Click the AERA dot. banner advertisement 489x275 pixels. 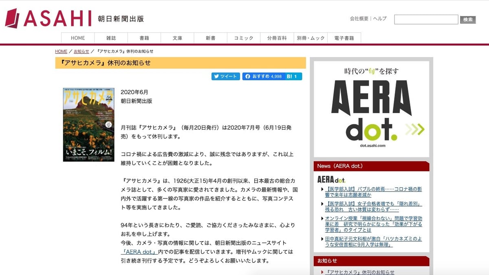click(x=371, y=109)
